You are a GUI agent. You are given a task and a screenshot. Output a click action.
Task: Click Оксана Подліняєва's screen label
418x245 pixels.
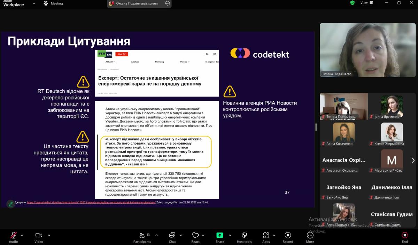click(x=137, y=3)
